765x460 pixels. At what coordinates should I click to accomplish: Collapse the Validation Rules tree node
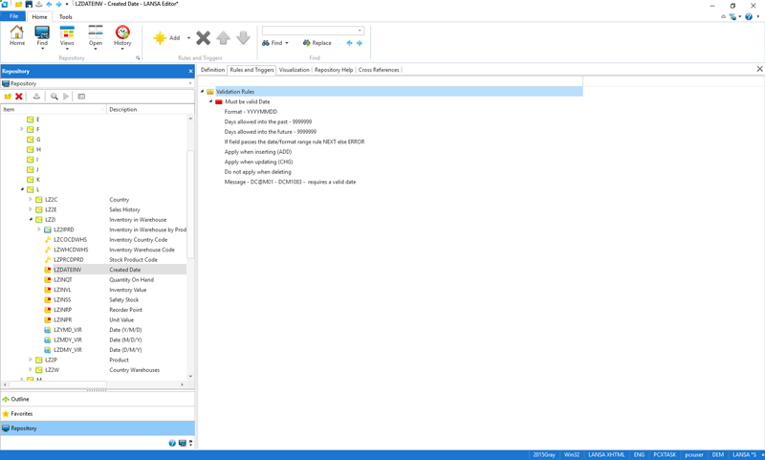point(203,92)
